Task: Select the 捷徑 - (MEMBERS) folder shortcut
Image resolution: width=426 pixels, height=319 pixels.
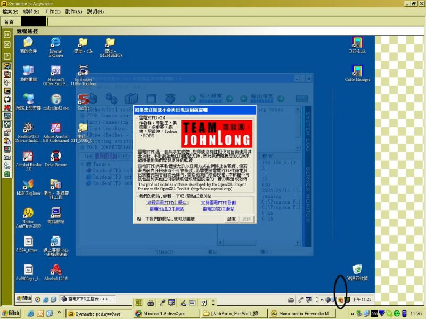Action: 111,47
